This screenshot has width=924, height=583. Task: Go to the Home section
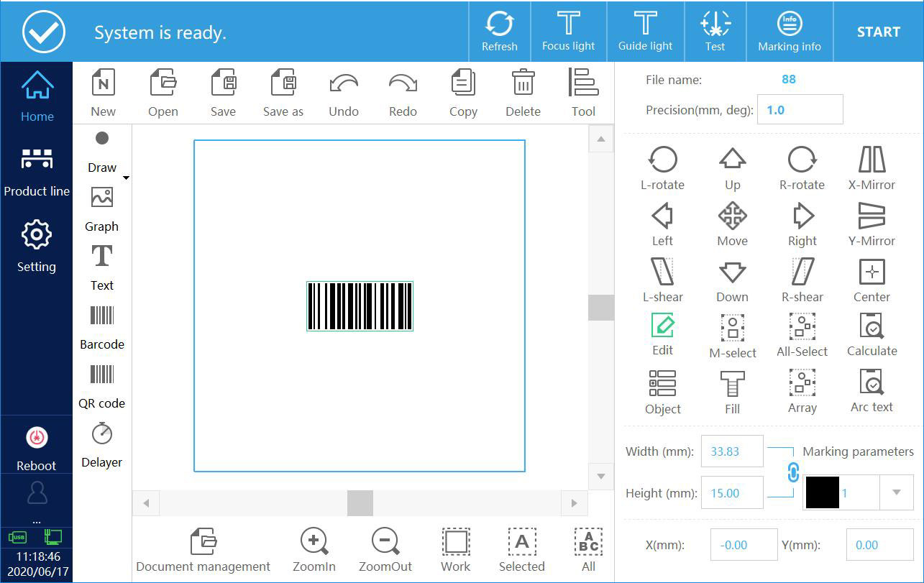[x=37, y=96]
